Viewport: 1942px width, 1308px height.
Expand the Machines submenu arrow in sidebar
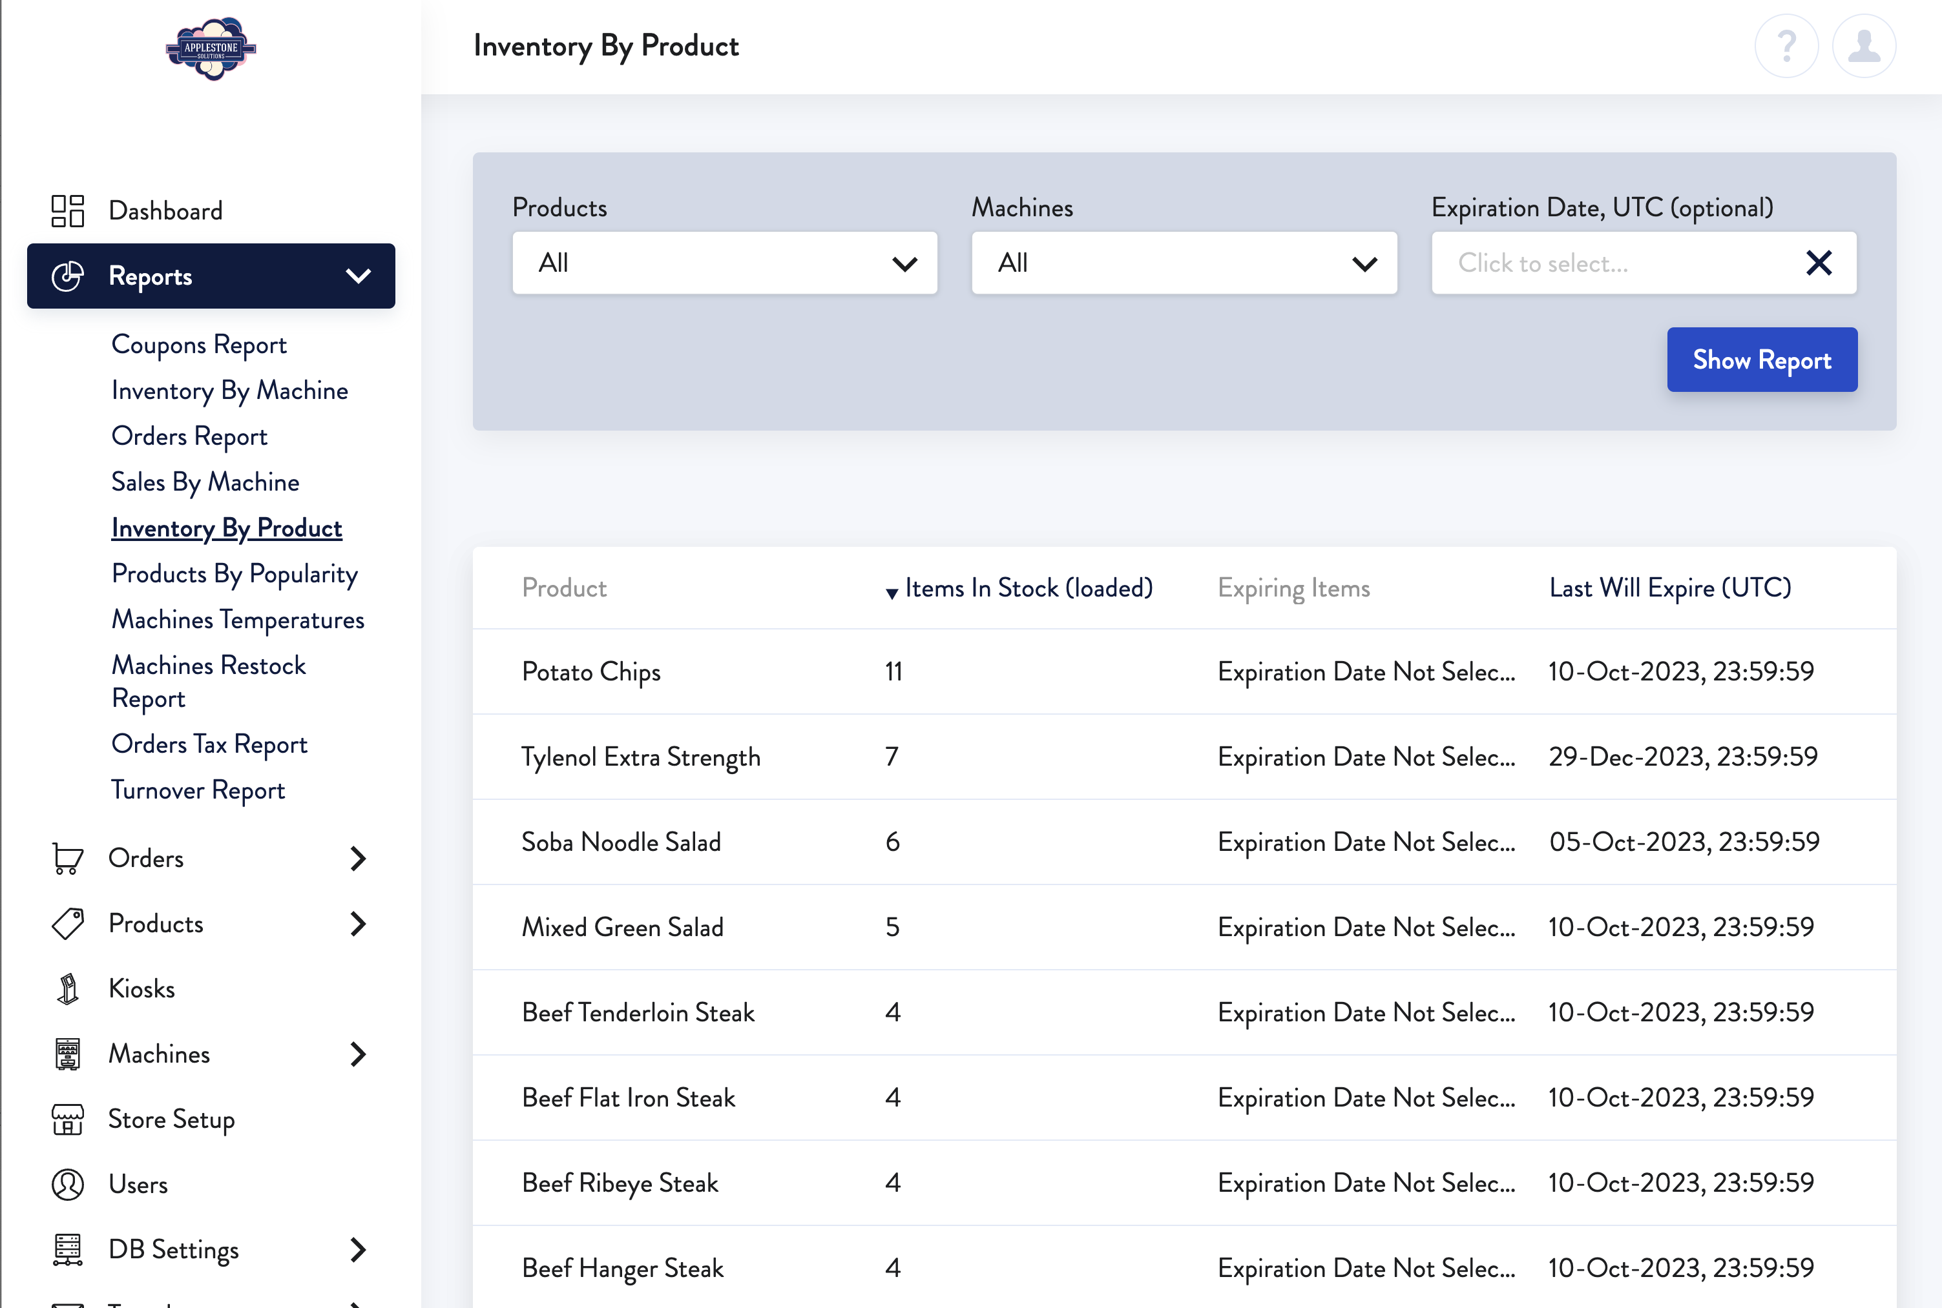pyautogui.click(x=358, y=1054)
